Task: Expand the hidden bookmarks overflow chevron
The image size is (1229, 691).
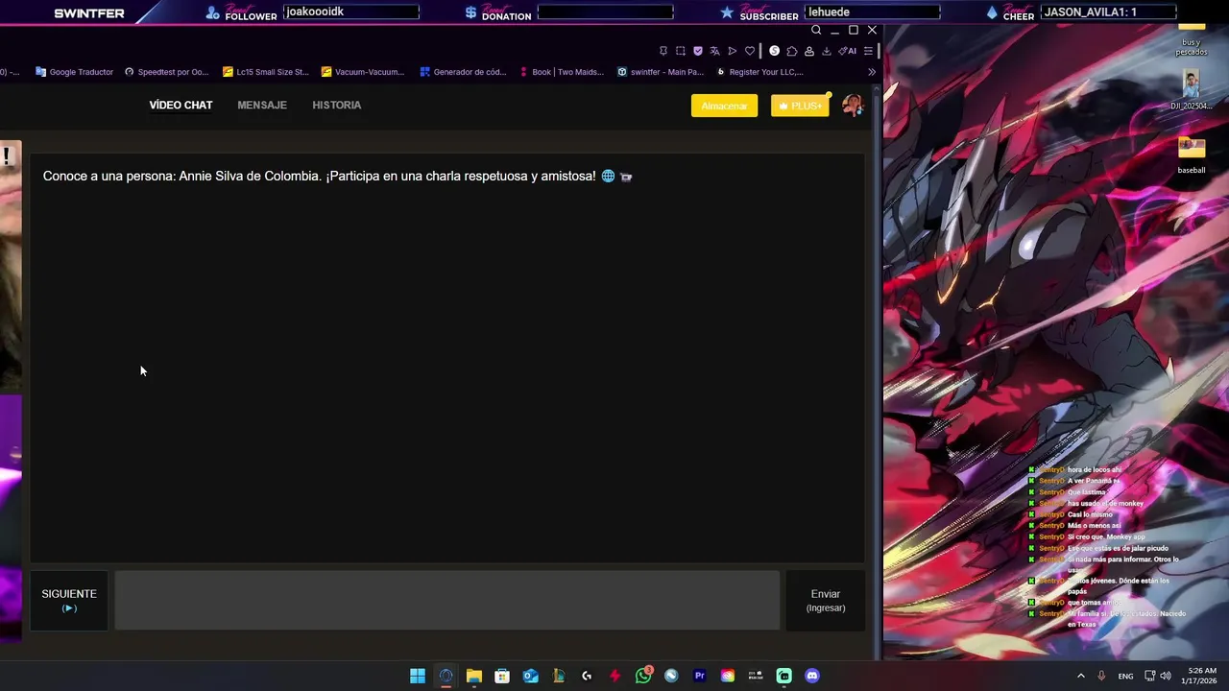Action: (x=871, y=72)
